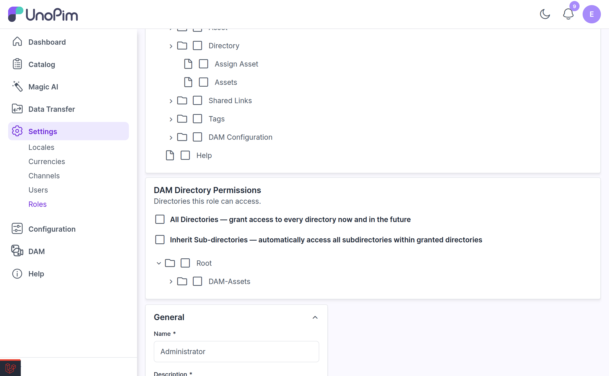
Task: Click the Directory folder icon
Action: (x=182, y=46)
